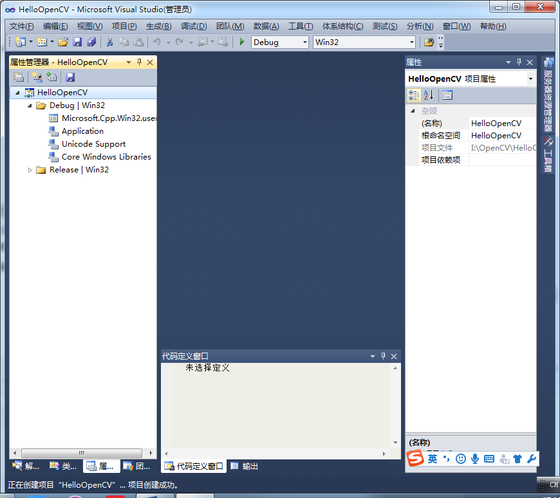Click the Sogou toolbox wrench icon

(532, 459)
